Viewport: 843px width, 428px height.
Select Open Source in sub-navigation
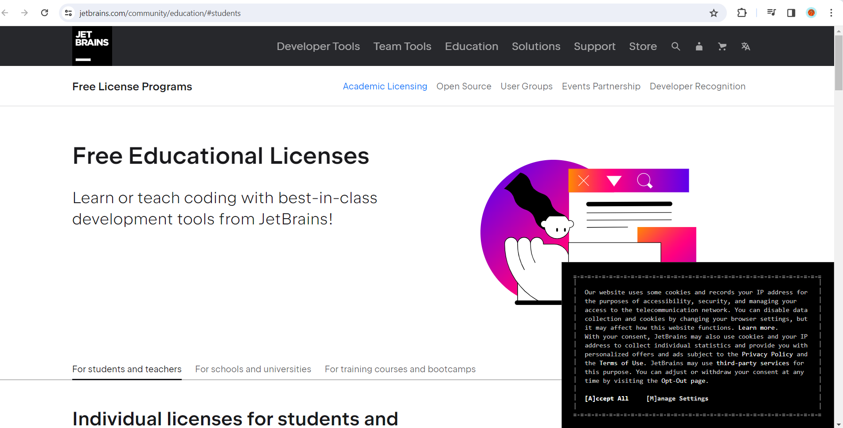coord(464,86)
